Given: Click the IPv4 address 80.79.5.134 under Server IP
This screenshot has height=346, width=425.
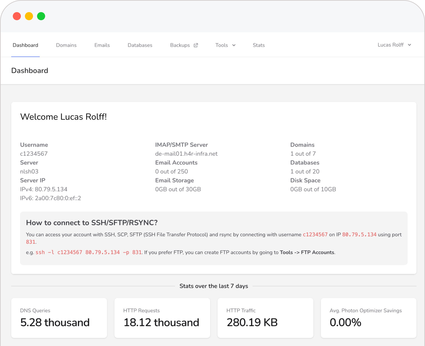Looking at the screenshot, I should click(x=51, y=189).
